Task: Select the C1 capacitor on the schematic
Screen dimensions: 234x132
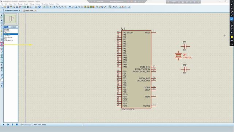Action: 185,46
